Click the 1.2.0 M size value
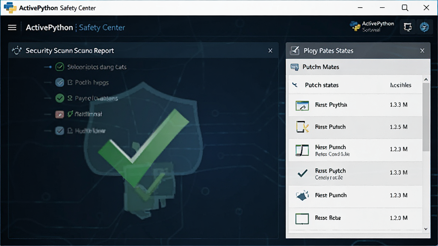Screen dimensions: 438x246 (399, 218)
